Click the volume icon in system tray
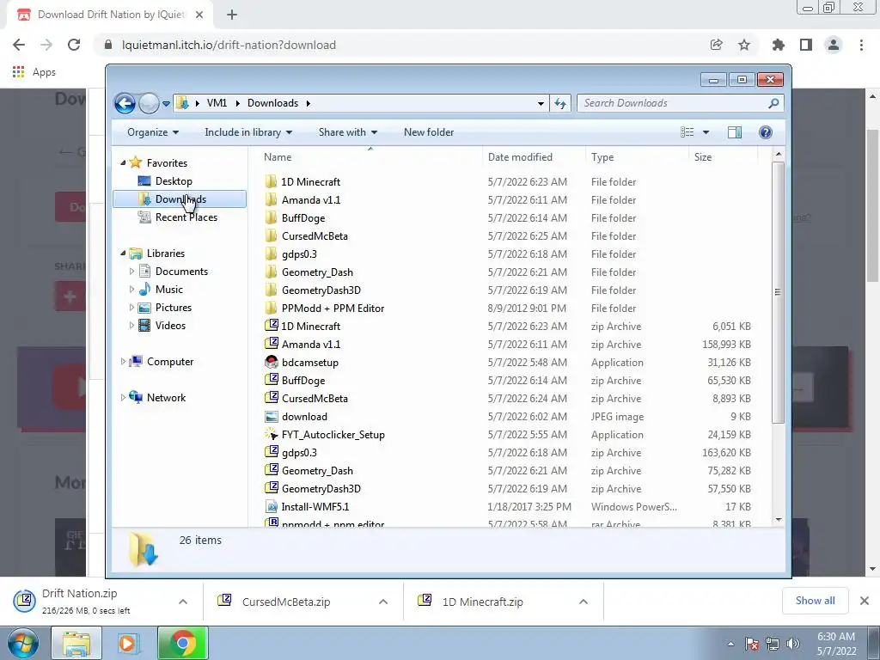 point(793,645)
